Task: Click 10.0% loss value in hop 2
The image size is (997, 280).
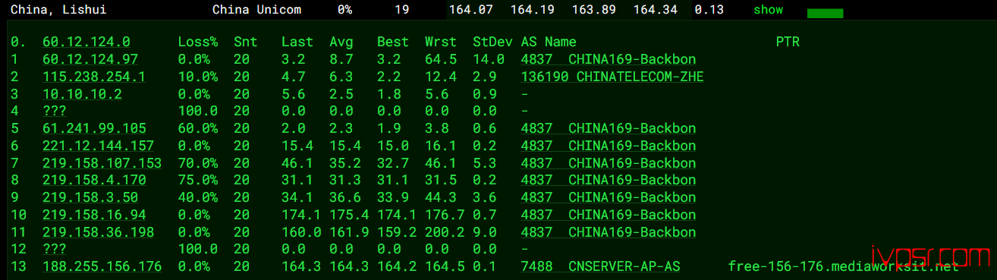Action: click(198, 77)
